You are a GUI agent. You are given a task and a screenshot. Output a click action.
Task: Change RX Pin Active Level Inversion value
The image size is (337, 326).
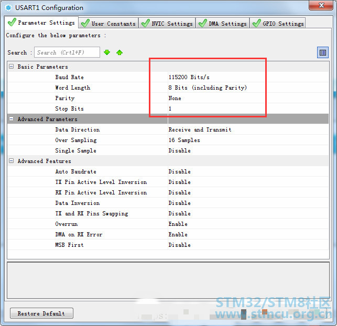click(x=179, y=192)
